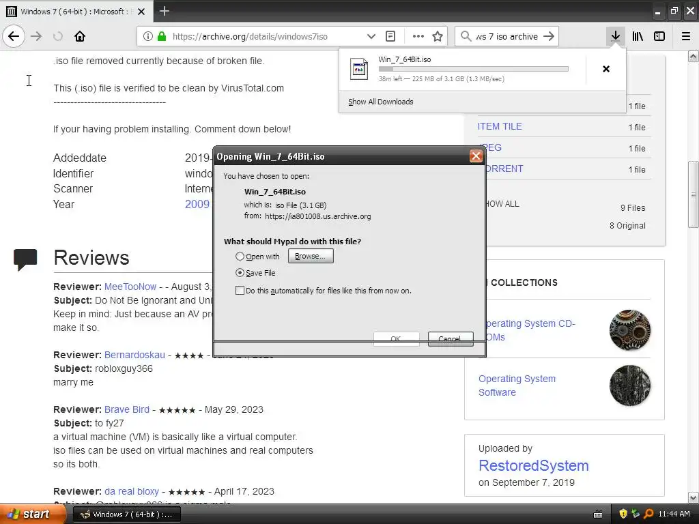The image size is (699, 524).
Task: Click the network tray icon
Action: coord(636,514)
